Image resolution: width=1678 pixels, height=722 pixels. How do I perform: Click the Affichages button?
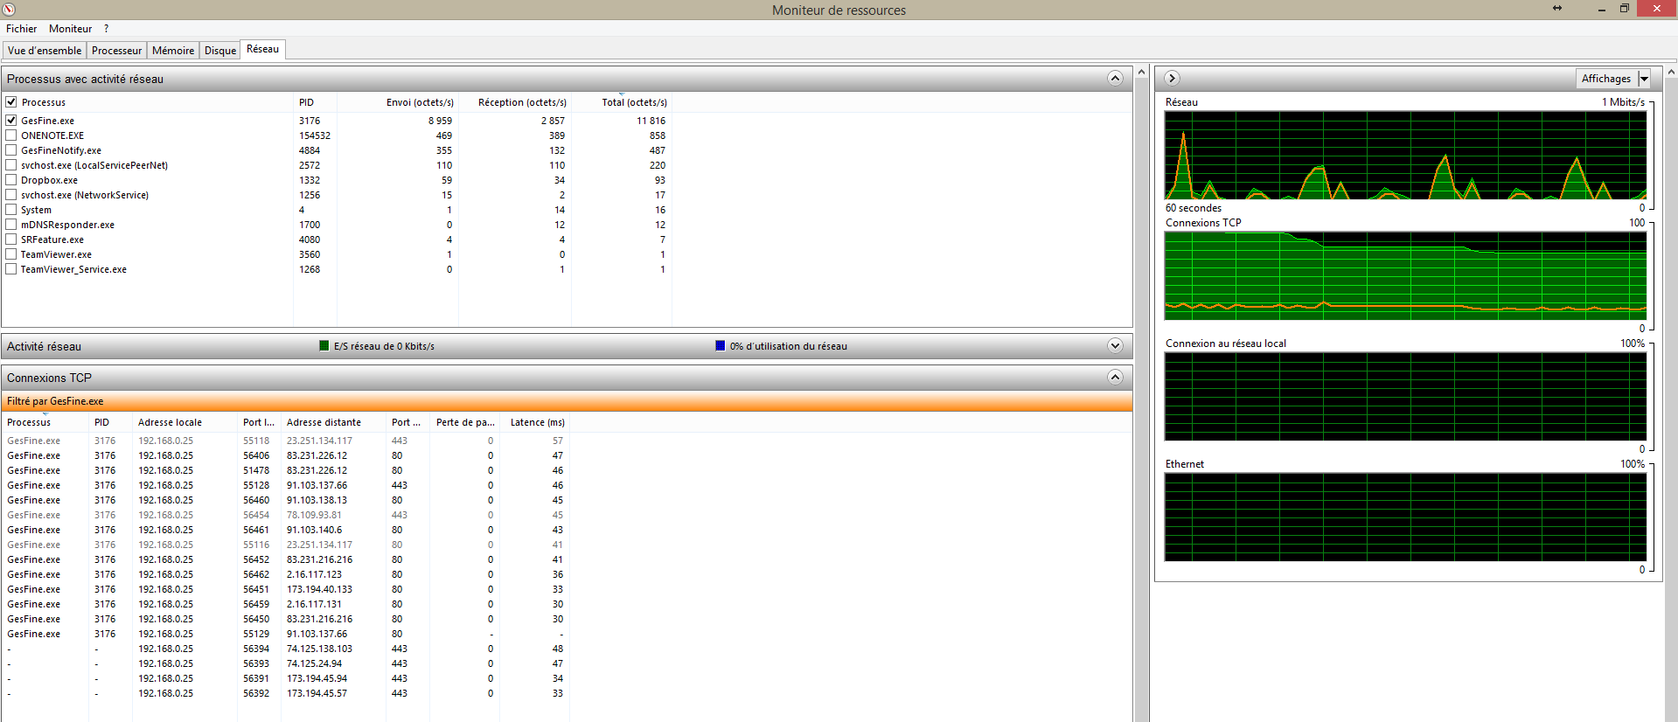[1605, 79]
